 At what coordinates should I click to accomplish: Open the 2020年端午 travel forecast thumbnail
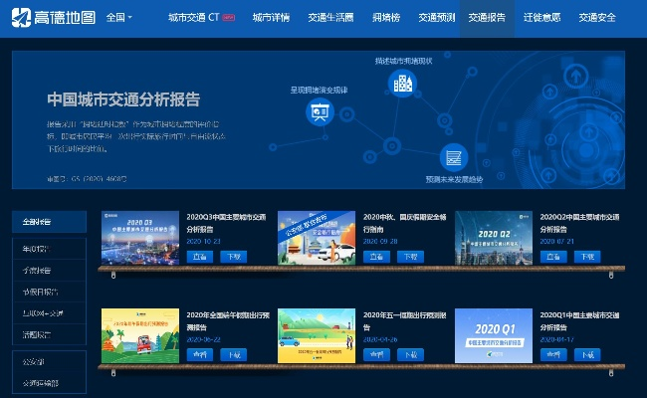(138, 333)
